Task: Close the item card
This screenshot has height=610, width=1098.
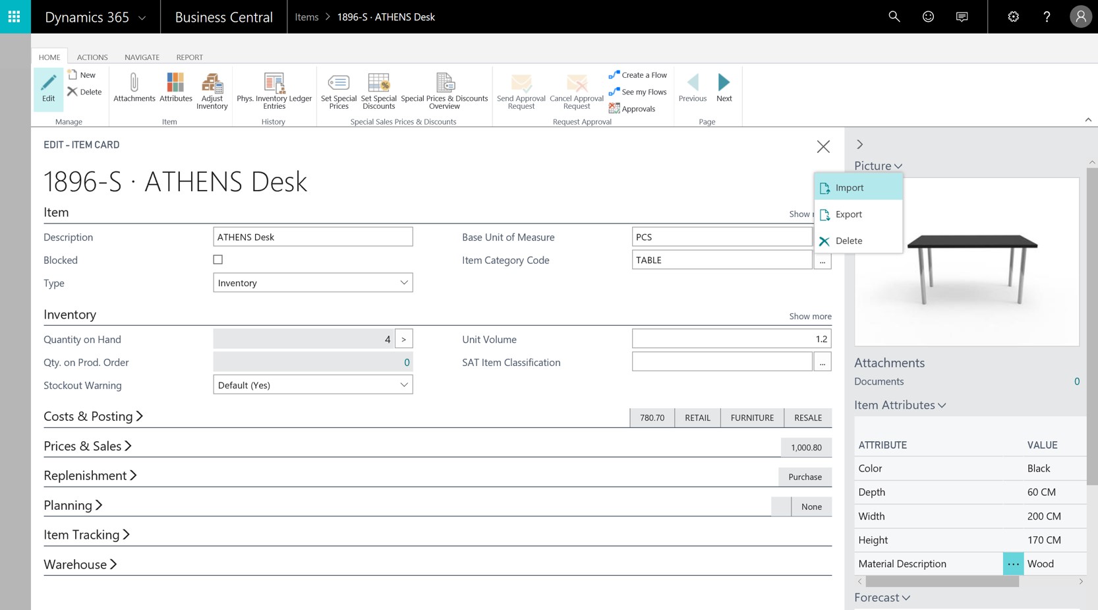Action: click(823, 146)
